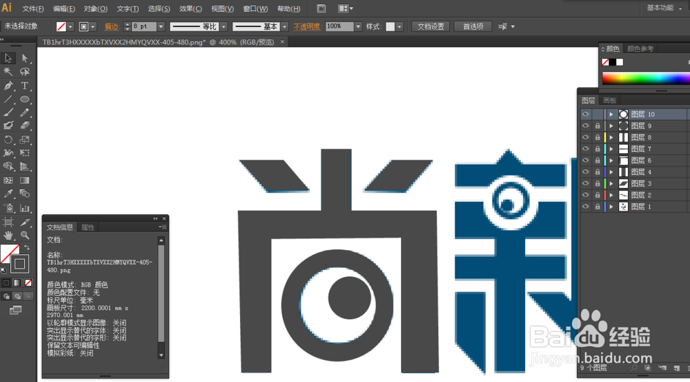
Task: Select the Gradient tool
Action: click(25, 180)
